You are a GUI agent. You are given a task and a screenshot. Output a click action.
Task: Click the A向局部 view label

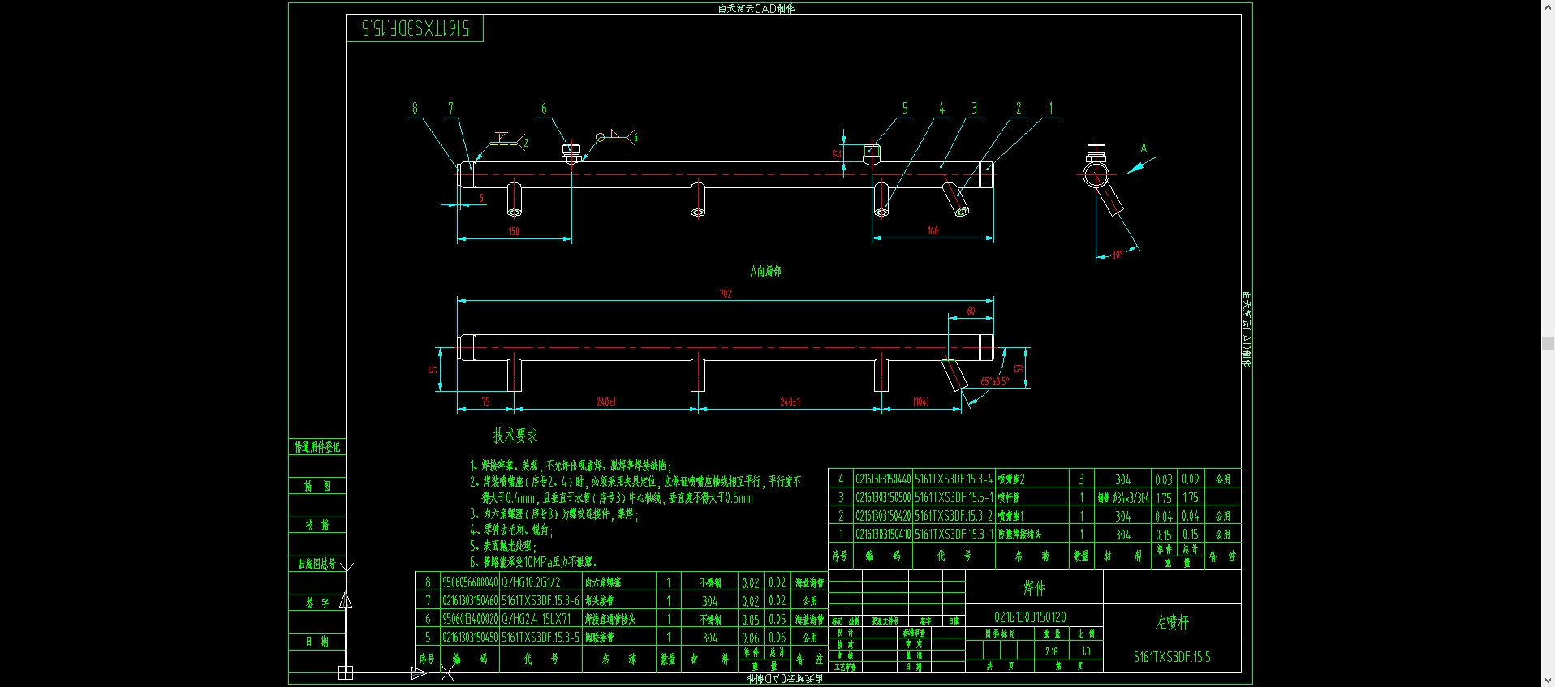tap(765, 271)
